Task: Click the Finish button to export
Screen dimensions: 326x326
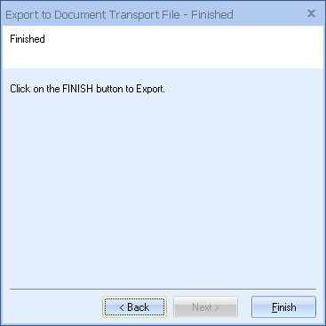Action: click(x=283, y=307)
